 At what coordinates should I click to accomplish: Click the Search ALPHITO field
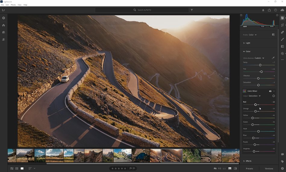pyautogui.click(x=142, y=10)
